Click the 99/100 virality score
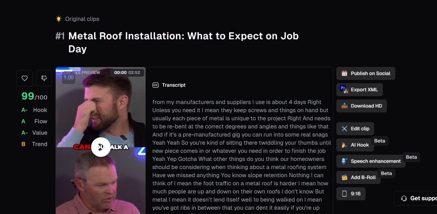The image size is (437, 214). (x=34, y=96)
